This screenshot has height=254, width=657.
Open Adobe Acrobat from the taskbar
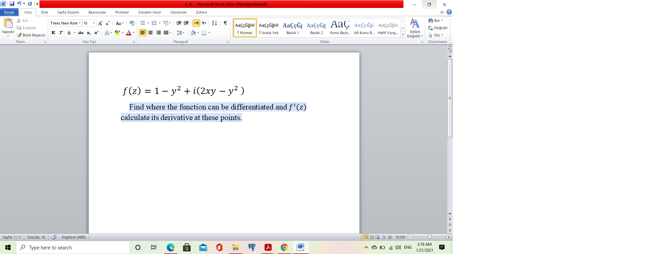268,247
